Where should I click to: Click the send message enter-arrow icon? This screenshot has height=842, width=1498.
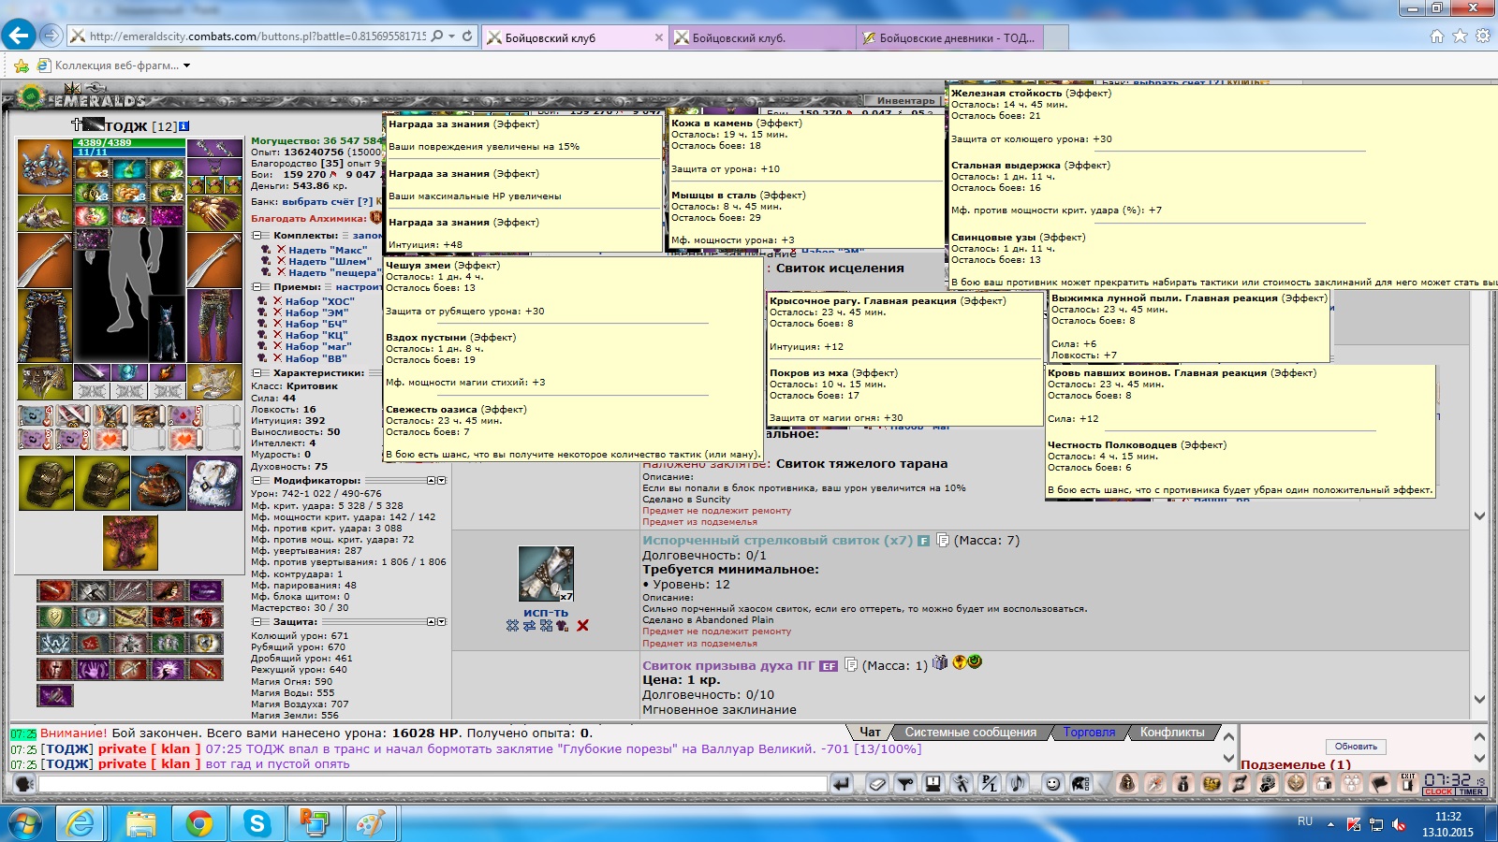tap(841, 784)
